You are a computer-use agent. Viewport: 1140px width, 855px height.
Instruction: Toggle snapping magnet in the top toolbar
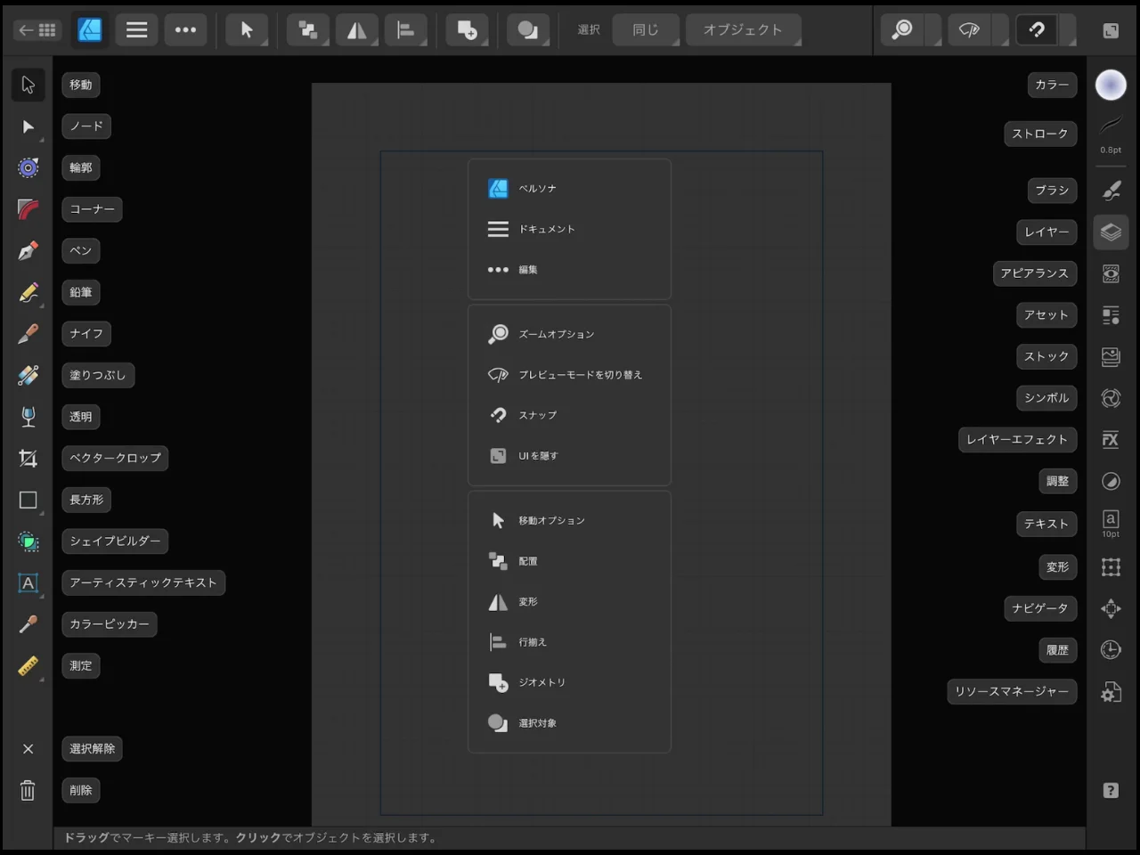tap(1037, 30)
